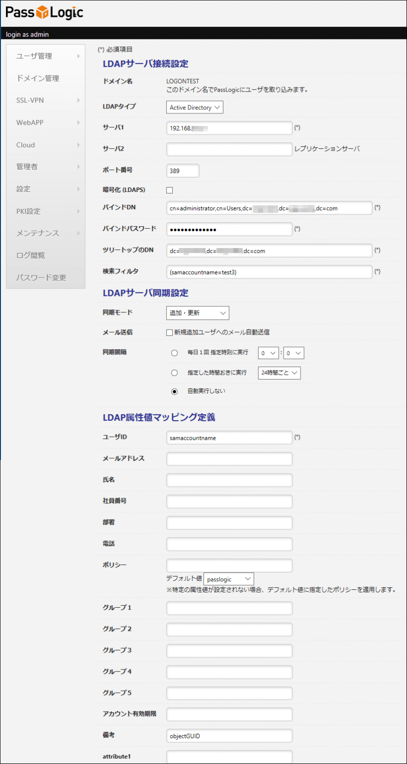Click the サーバ2 replication server input field
The height and width of the screenshot is (764, 407).
(x=229, y=149)
